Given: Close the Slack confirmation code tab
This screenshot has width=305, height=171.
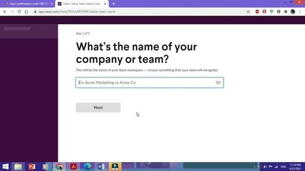Looking at the screenshot, I should click(x=52, y=4).
